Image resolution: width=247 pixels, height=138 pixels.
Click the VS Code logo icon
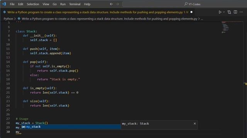4,4
